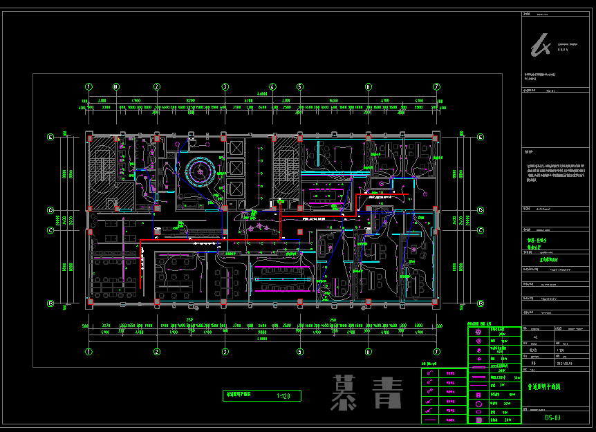Click the company logo in the title block
596x432 pixels.
pyautogui.click(x=540, y=45)
